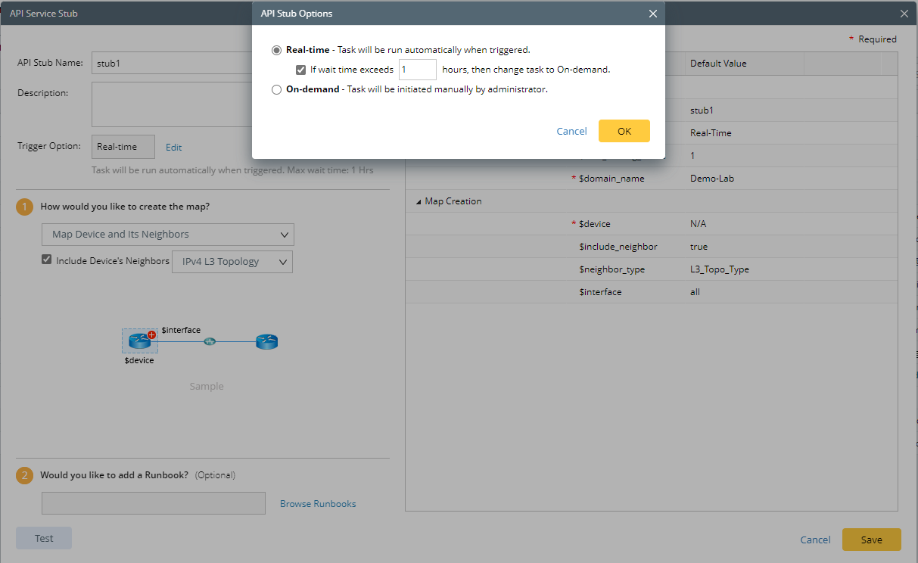Select the On-demand radio option
This screenshot has width=918, height=563.
[276, 89]
